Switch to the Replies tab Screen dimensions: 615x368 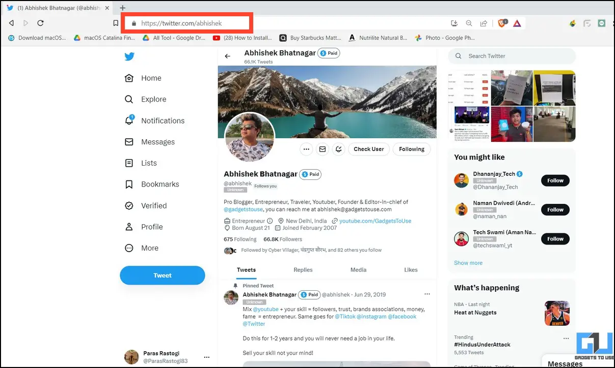[303, 270]
